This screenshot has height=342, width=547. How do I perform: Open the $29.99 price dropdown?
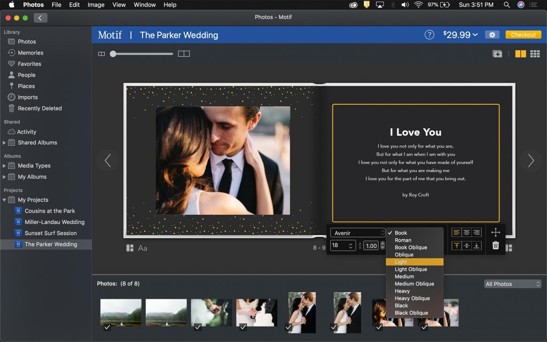point(460,35)
